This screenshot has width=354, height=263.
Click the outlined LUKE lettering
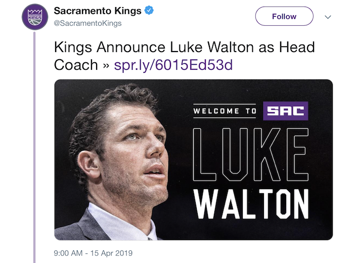coord(251,154)
